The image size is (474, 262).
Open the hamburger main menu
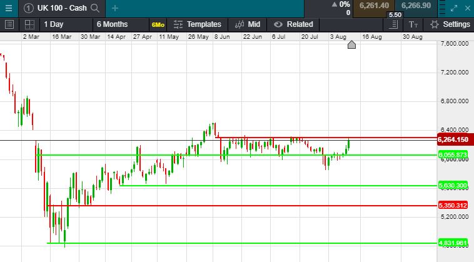tap(9, 8)
